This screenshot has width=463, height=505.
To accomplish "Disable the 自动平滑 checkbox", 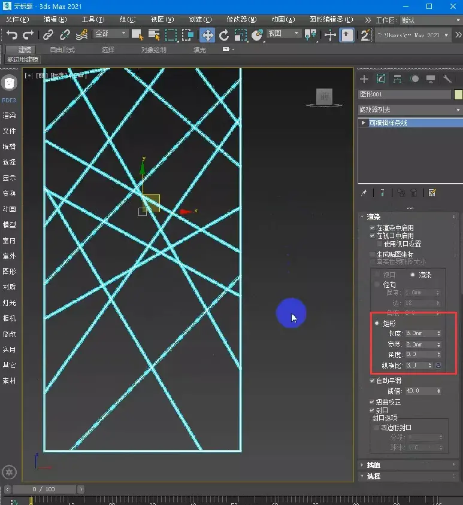I will (372, 381).
